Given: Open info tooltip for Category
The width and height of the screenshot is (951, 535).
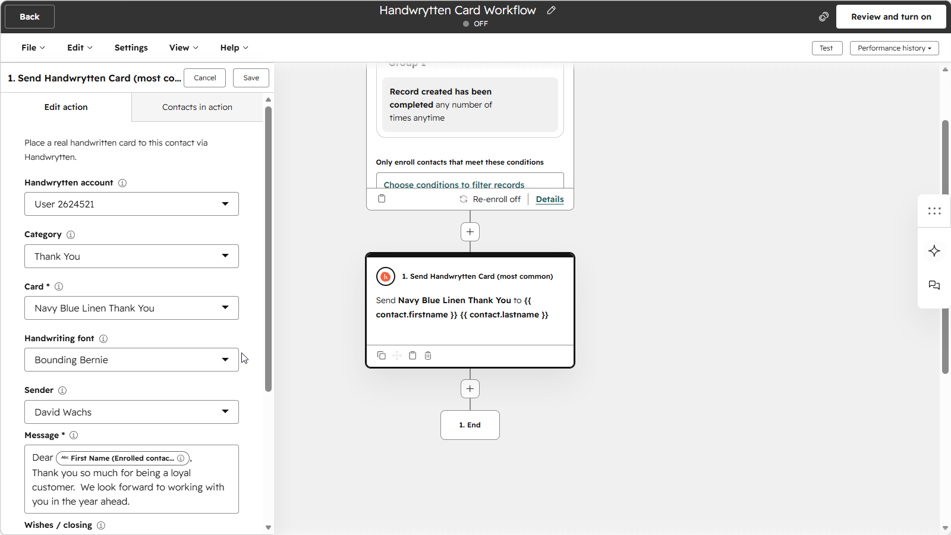Looking at the screenshot, I should click(71, 235).
